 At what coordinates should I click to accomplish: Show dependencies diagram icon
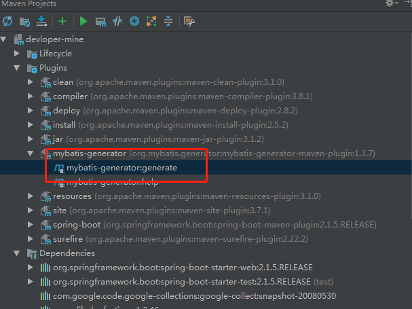[x=151, y=21]
